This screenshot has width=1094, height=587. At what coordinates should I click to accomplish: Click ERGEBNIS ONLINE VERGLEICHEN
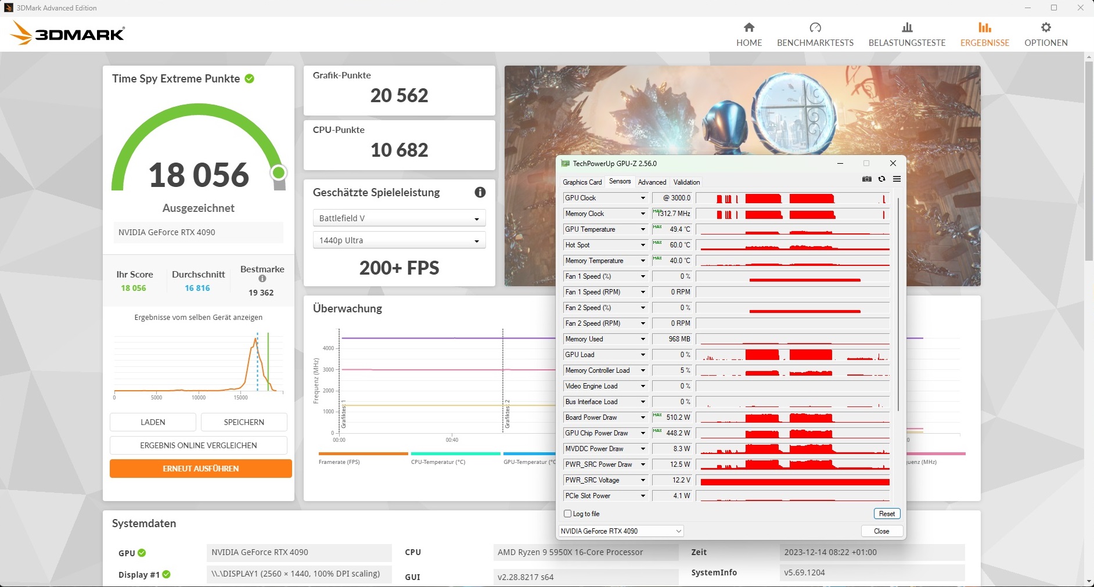pyautogui.click(x=199, y=445)
